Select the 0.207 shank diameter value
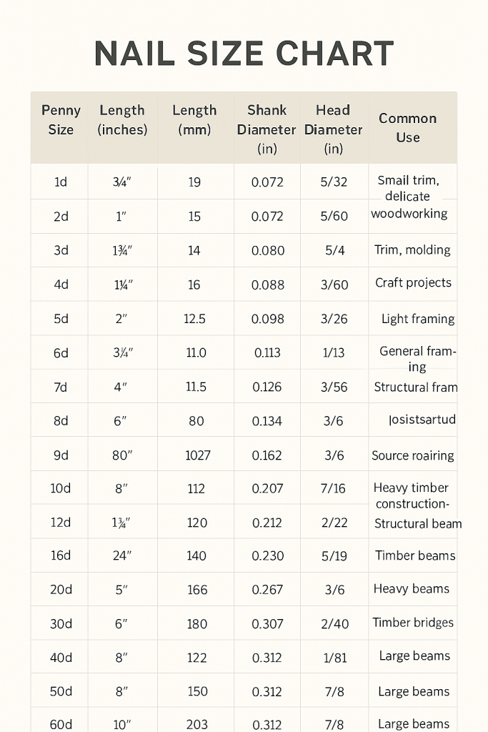This screenshot has height=732, width=488. click(x=267, y=489)
